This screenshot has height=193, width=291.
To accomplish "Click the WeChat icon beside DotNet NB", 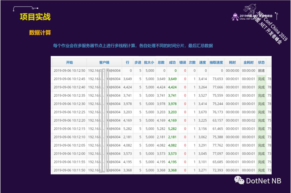I will click(239, 180).
